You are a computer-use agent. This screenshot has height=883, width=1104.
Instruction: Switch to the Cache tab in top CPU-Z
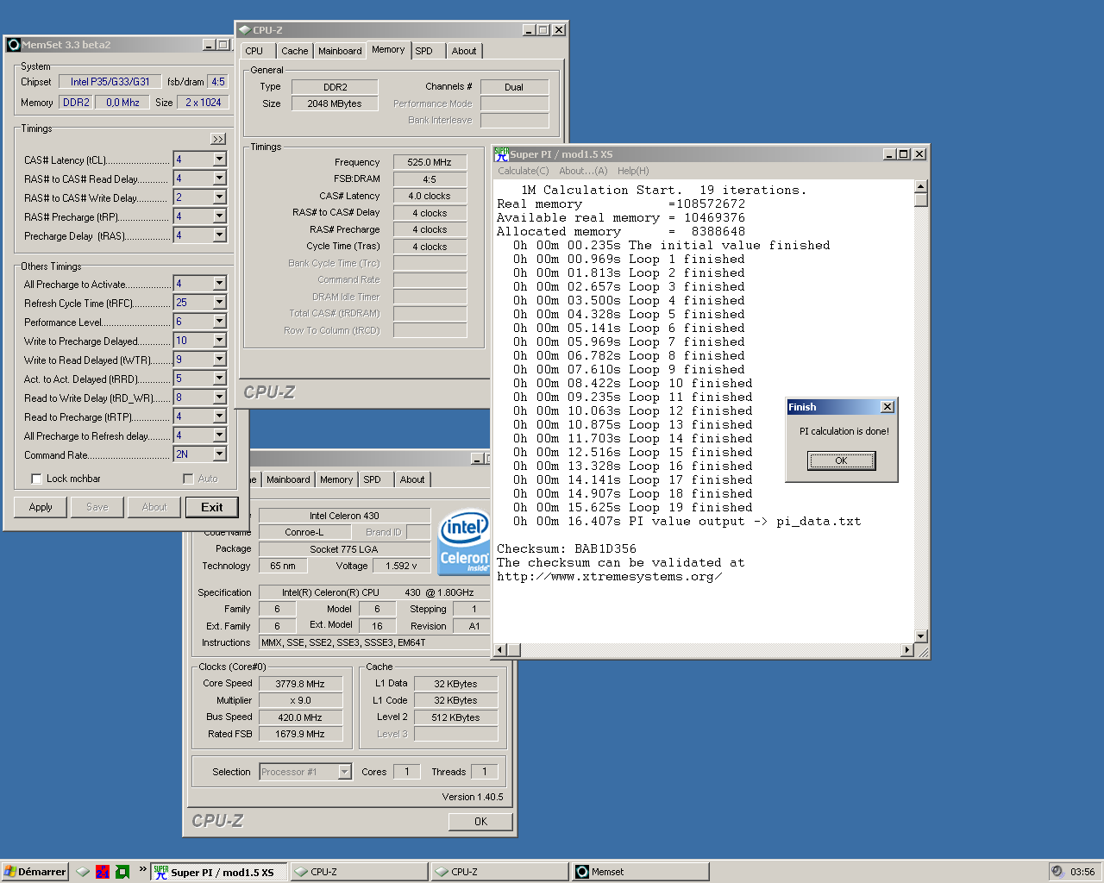[x=294, y=51]
